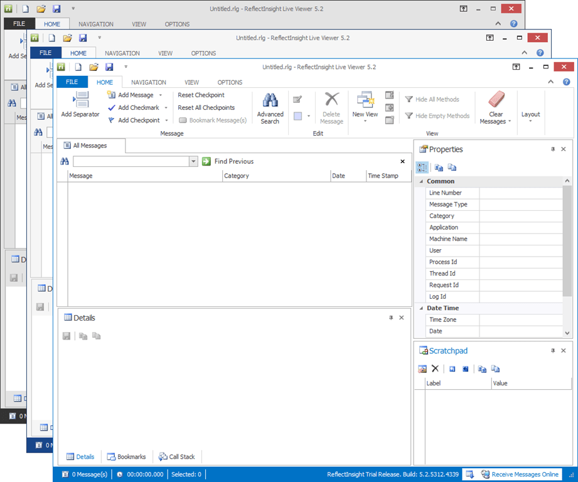Click Reset All Checkpoints button

[x=206, y=107]
